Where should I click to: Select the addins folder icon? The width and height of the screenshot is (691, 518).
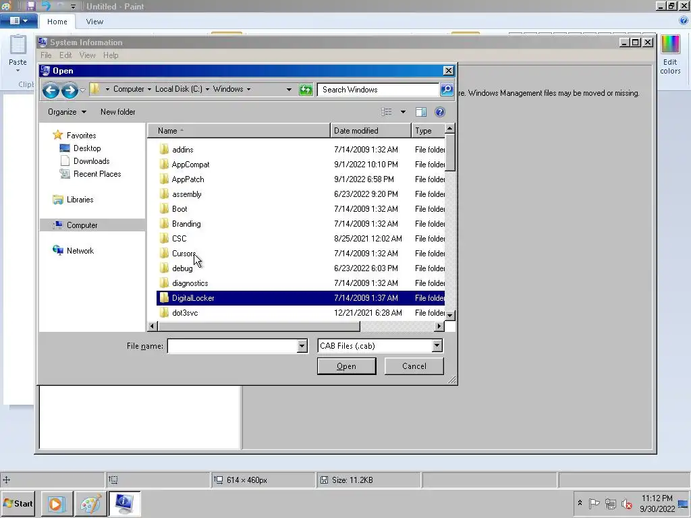[164, 149]
